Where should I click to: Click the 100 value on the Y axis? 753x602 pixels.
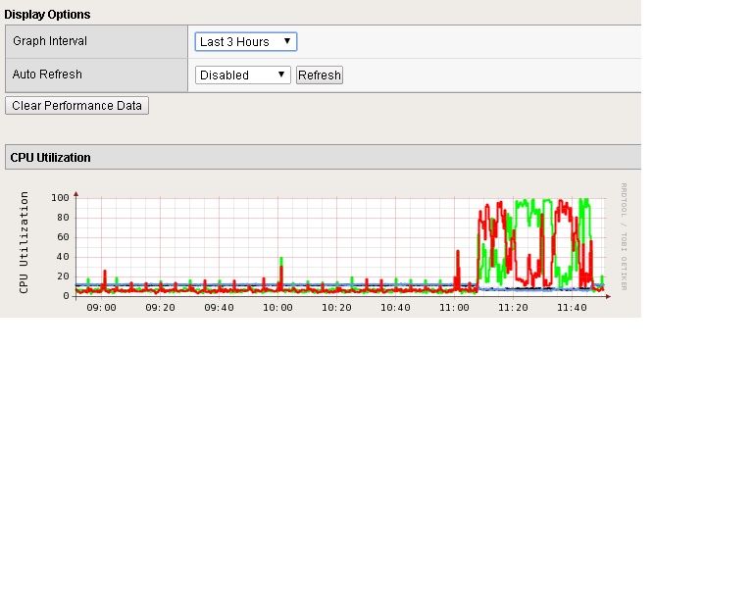point(60,198)
